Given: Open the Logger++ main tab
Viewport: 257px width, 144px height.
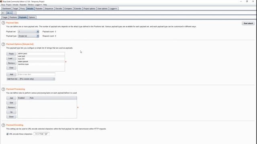Looking at the screenshot, I should (113, 8).
